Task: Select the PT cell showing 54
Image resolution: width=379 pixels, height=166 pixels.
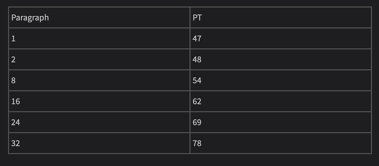Action: pyautogui.click(x=280, y=80)
